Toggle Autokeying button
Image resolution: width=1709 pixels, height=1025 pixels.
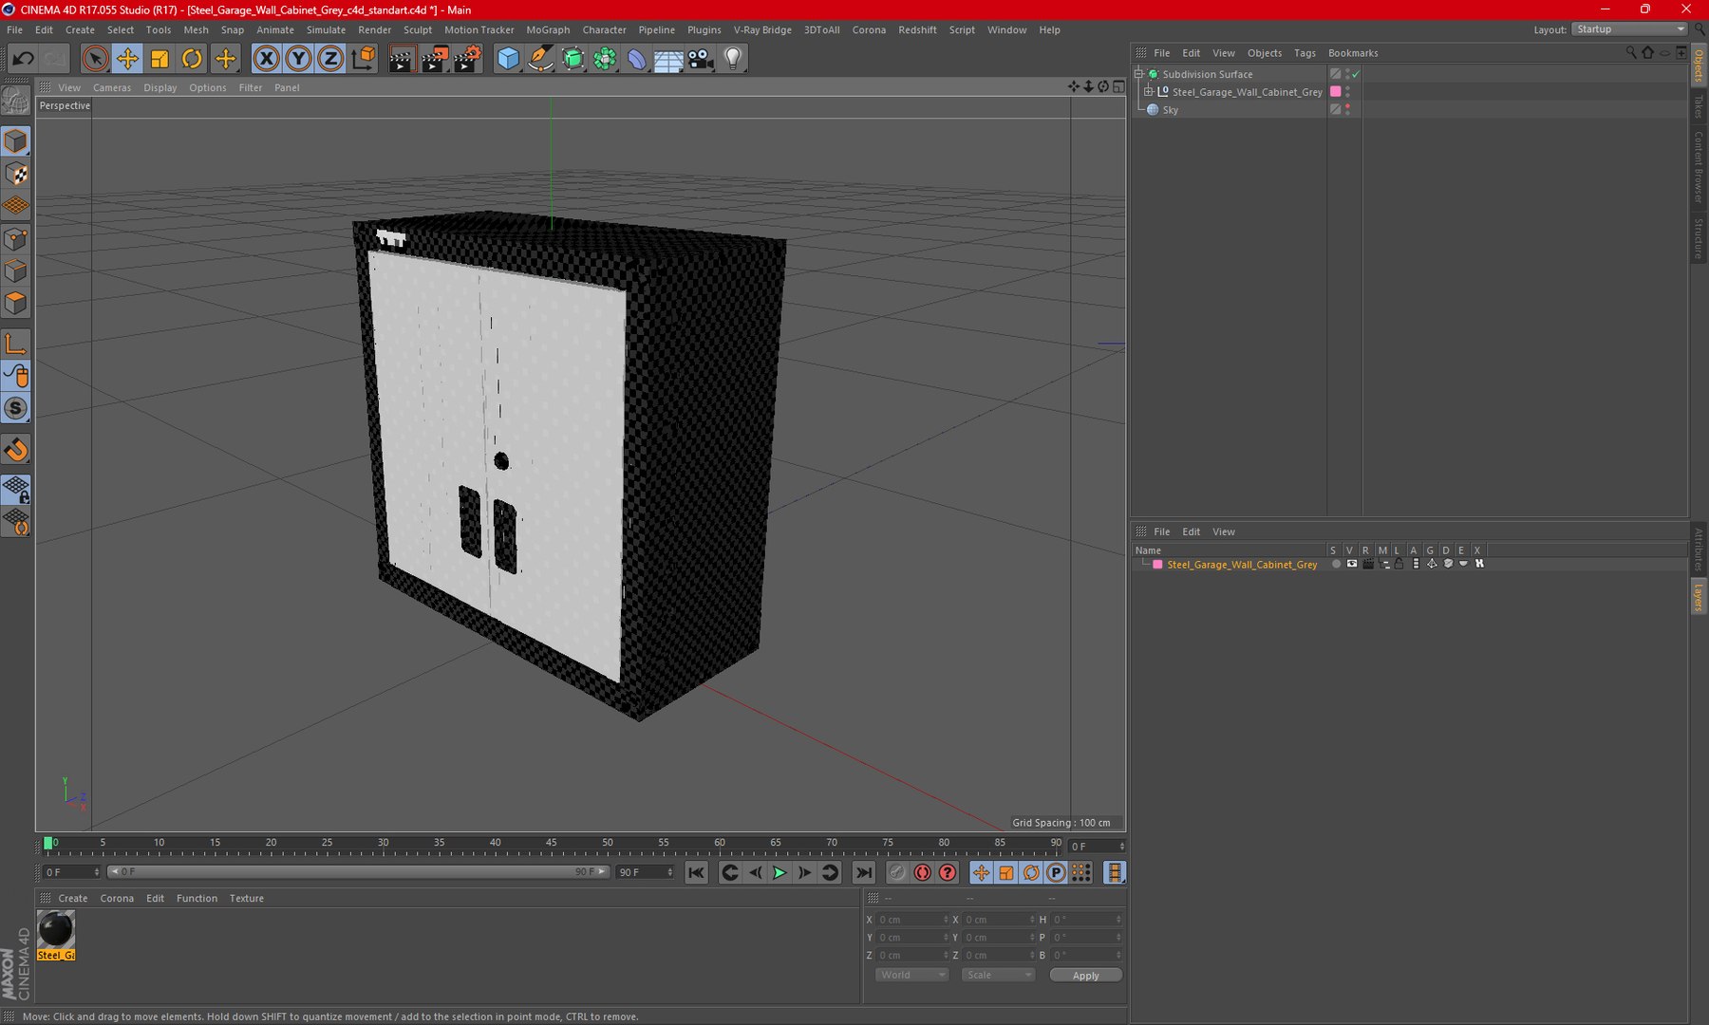[x=922, y=872]
